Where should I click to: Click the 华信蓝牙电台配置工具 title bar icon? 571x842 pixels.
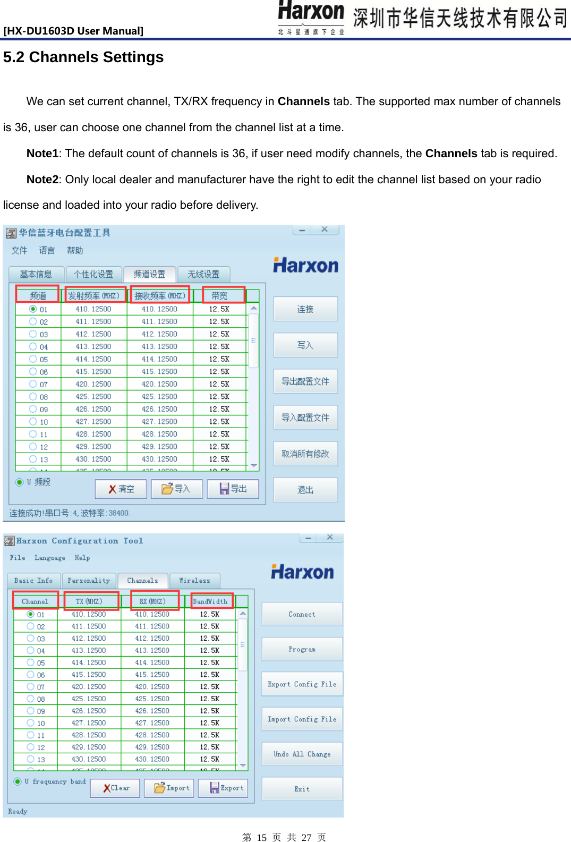[11, 233]
